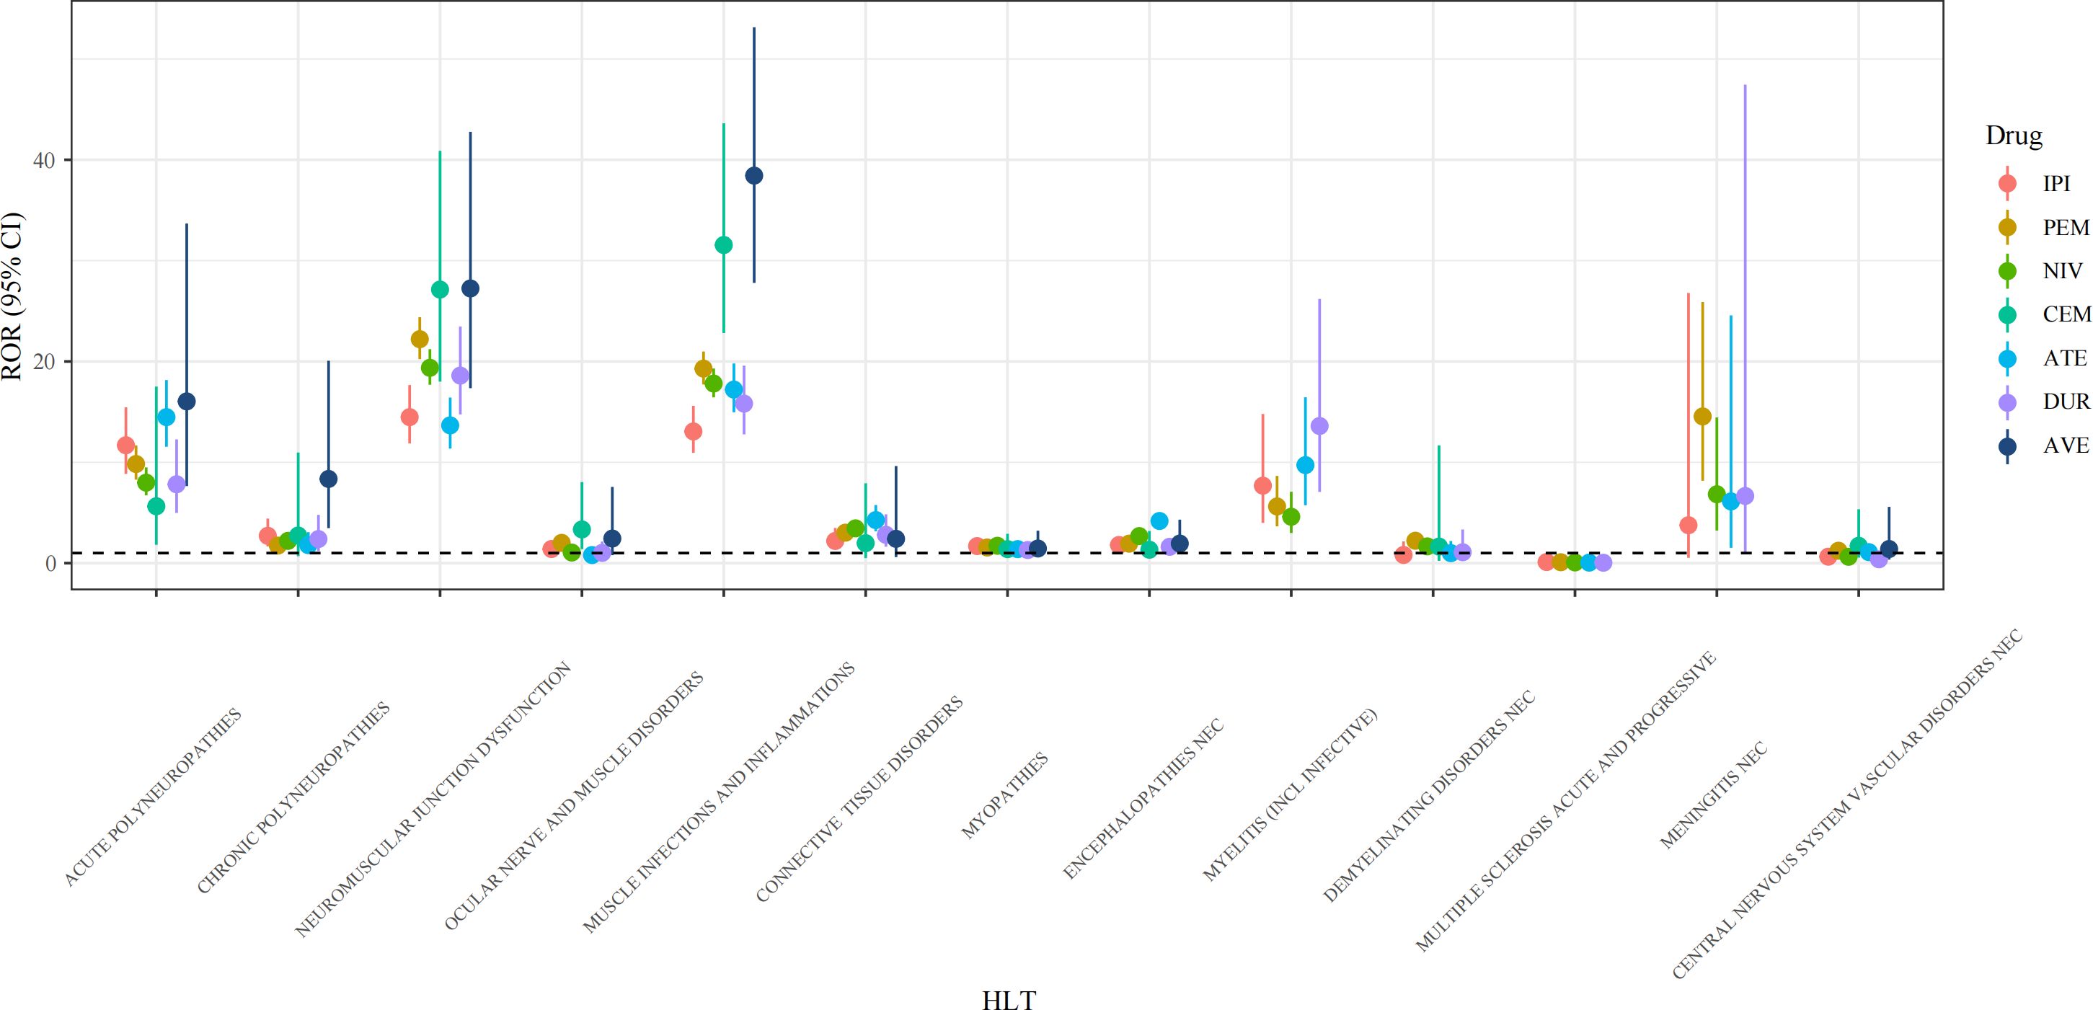Click the 'CHRONIC POLYNEUROPATHIES' axis label
2093x1010 pixels.
point(293,798)
